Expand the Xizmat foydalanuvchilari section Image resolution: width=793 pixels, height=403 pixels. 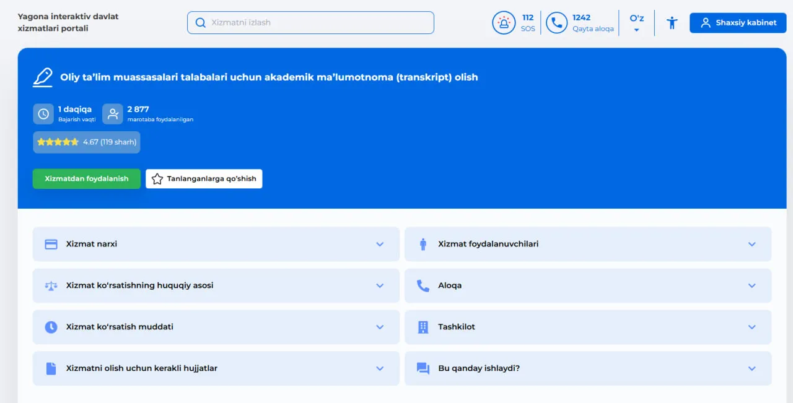tap(587, 244)
